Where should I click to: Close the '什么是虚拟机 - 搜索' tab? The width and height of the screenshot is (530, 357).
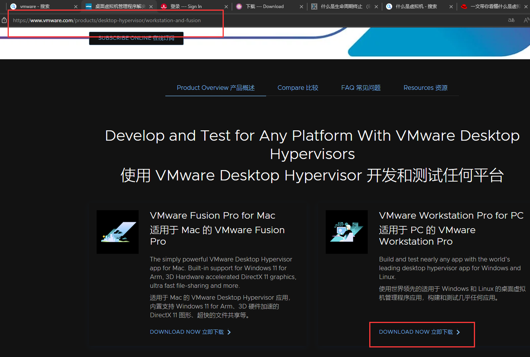pos(451,6)
